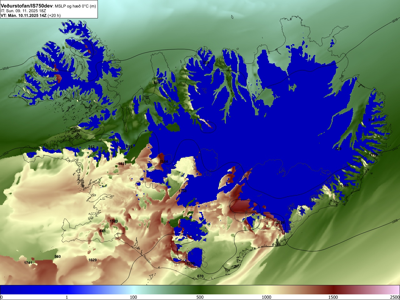Click the 1000 tick on the colour scale
400x300 pixels.
[267, 297]
